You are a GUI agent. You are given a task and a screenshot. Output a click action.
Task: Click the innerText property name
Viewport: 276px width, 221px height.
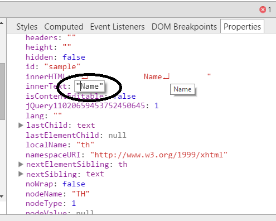pyautogui.click(x=46, y=87)
